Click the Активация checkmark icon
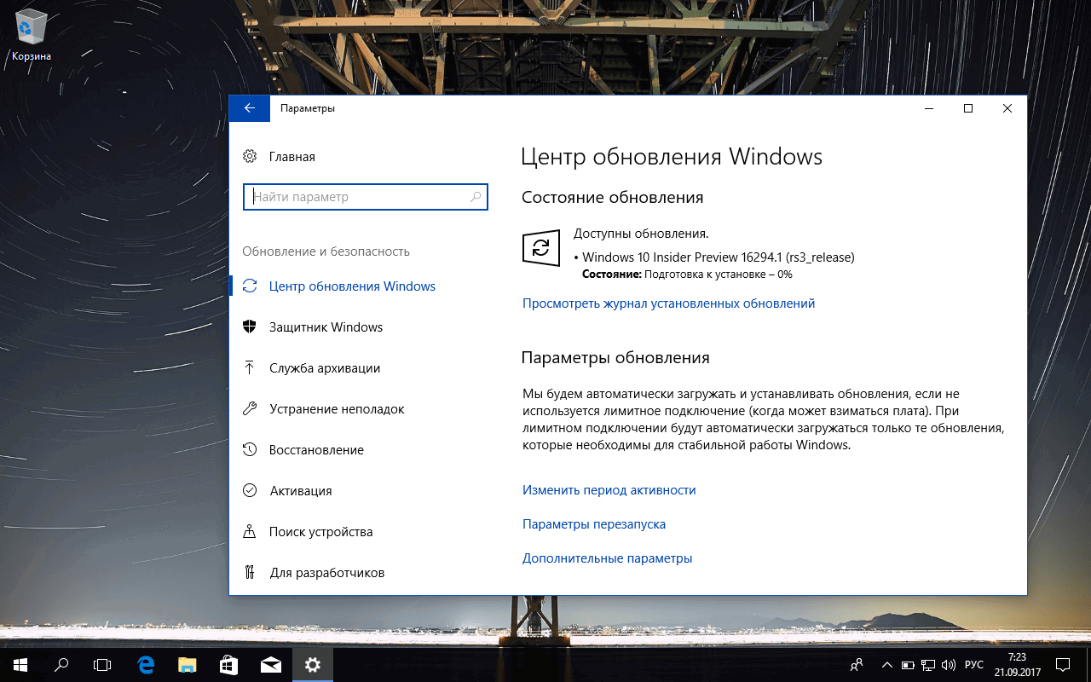Viewport: 1091px width, 682px height. tap(249, 490)
